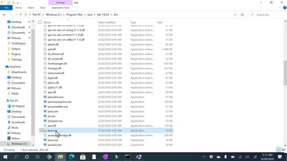This screenshot has height=161, width=287.
Task: Select java.dll file icon
Action: click(x=45, y=126)
